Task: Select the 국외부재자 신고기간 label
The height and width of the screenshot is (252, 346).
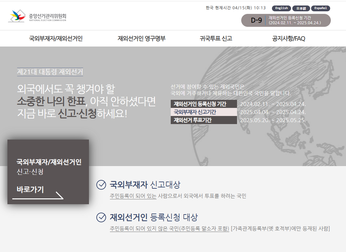Action: coord(204,112)
